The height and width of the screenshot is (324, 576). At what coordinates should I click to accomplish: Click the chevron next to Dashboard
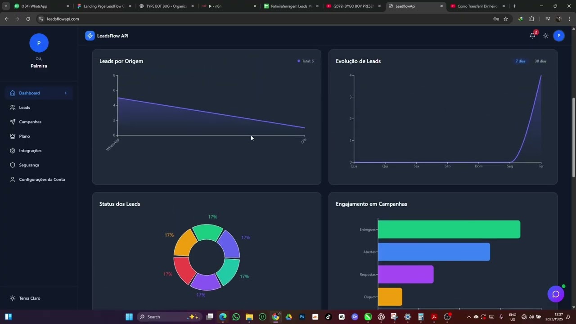click(x=66, y=93)
